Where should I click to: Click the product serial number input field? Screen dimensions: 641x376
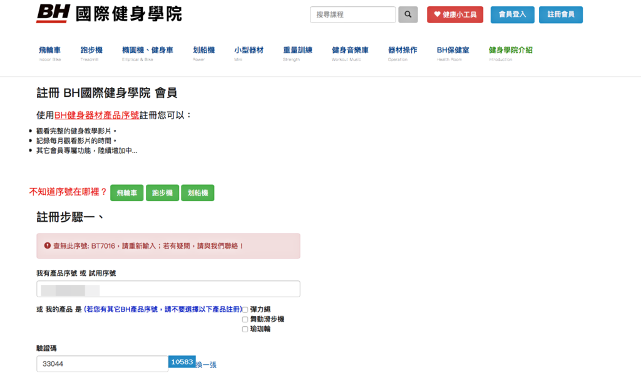point(168,289)
